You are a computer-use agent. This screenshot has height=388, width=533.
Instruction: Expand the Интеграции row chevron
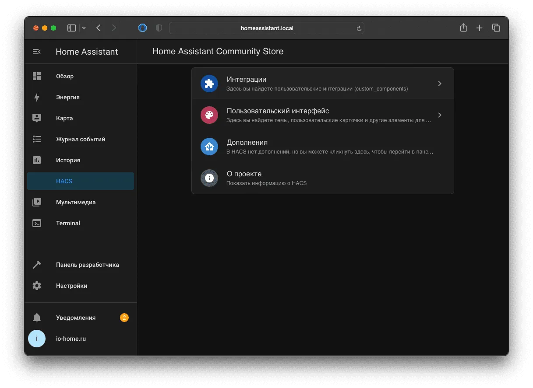tap(440, 84)
